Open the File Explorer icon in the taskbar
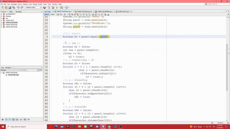This screenshot has height=129, width=230. pyautogui.click(x=79, y=126)
